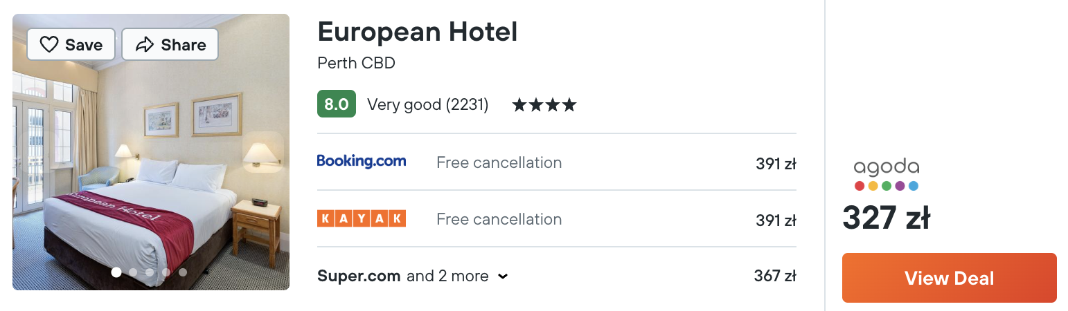This screenshot has width=1068, height=311.
Task: Click the Super.com 367 zł price
Action: click(775, 276)
